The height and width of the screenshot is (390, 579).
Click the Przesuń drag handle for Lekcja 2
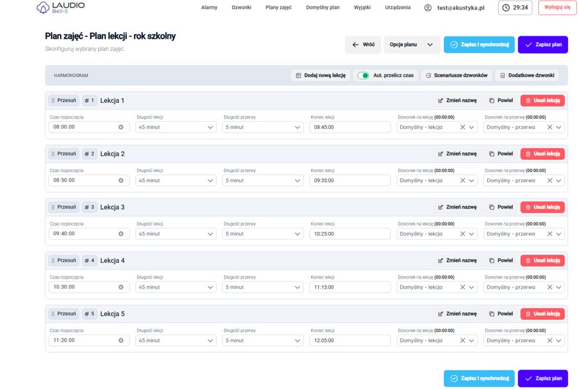[x=63, y=154]
